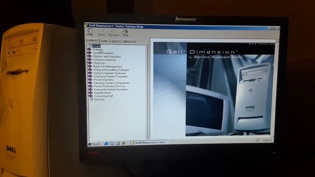Open the Options and Upgrades book icon
This screenshot has height=177, width=315.
[90, 56]
